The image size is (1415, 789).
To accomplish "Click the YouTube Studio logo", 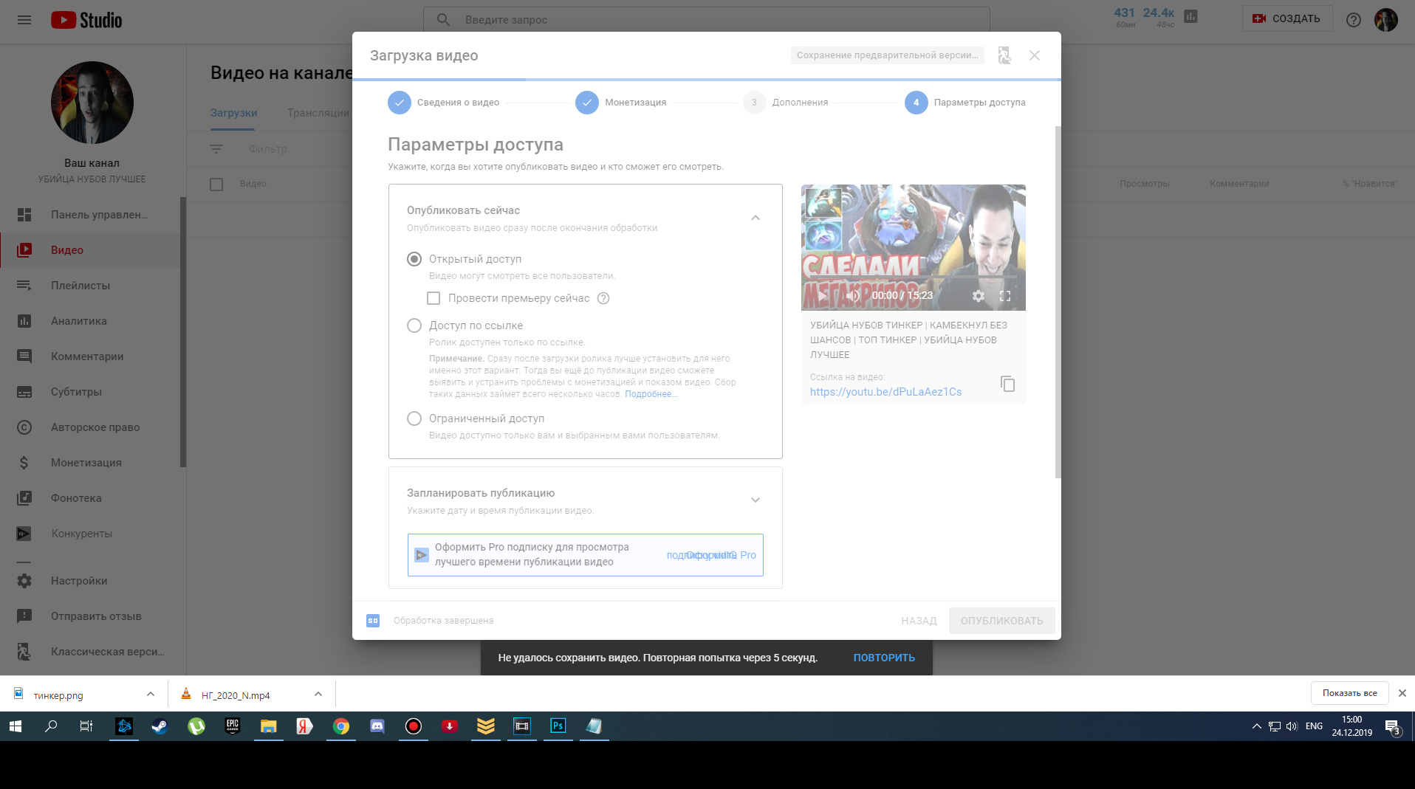I will pyautogui.click(x=86, y=20).
